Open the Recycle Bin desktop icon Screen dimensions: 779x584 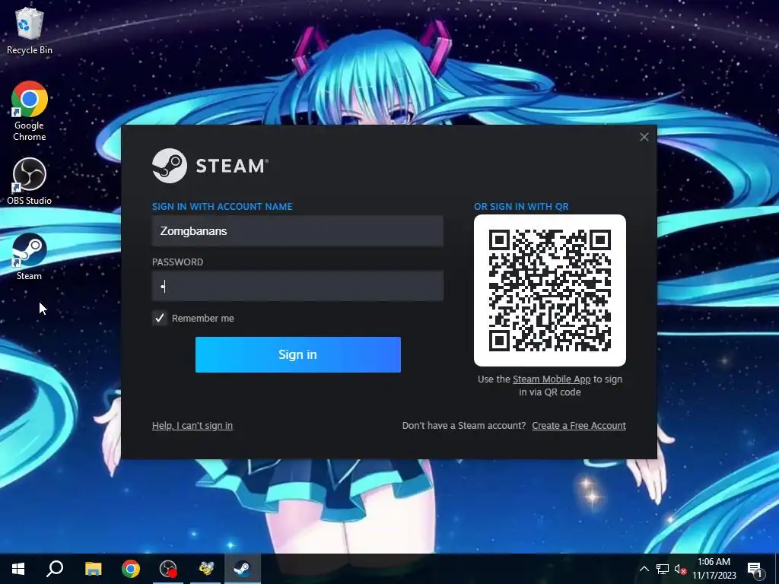point(30,30)
